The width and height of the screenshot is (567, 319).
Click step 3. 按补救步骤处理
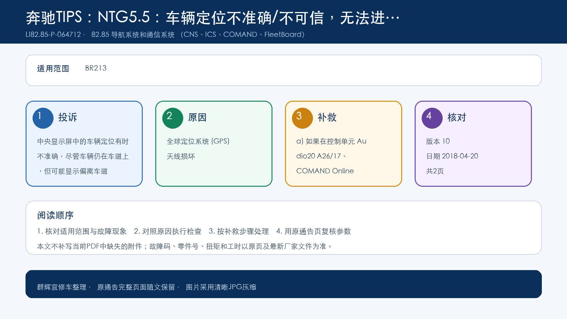click(x=239, y=231)
